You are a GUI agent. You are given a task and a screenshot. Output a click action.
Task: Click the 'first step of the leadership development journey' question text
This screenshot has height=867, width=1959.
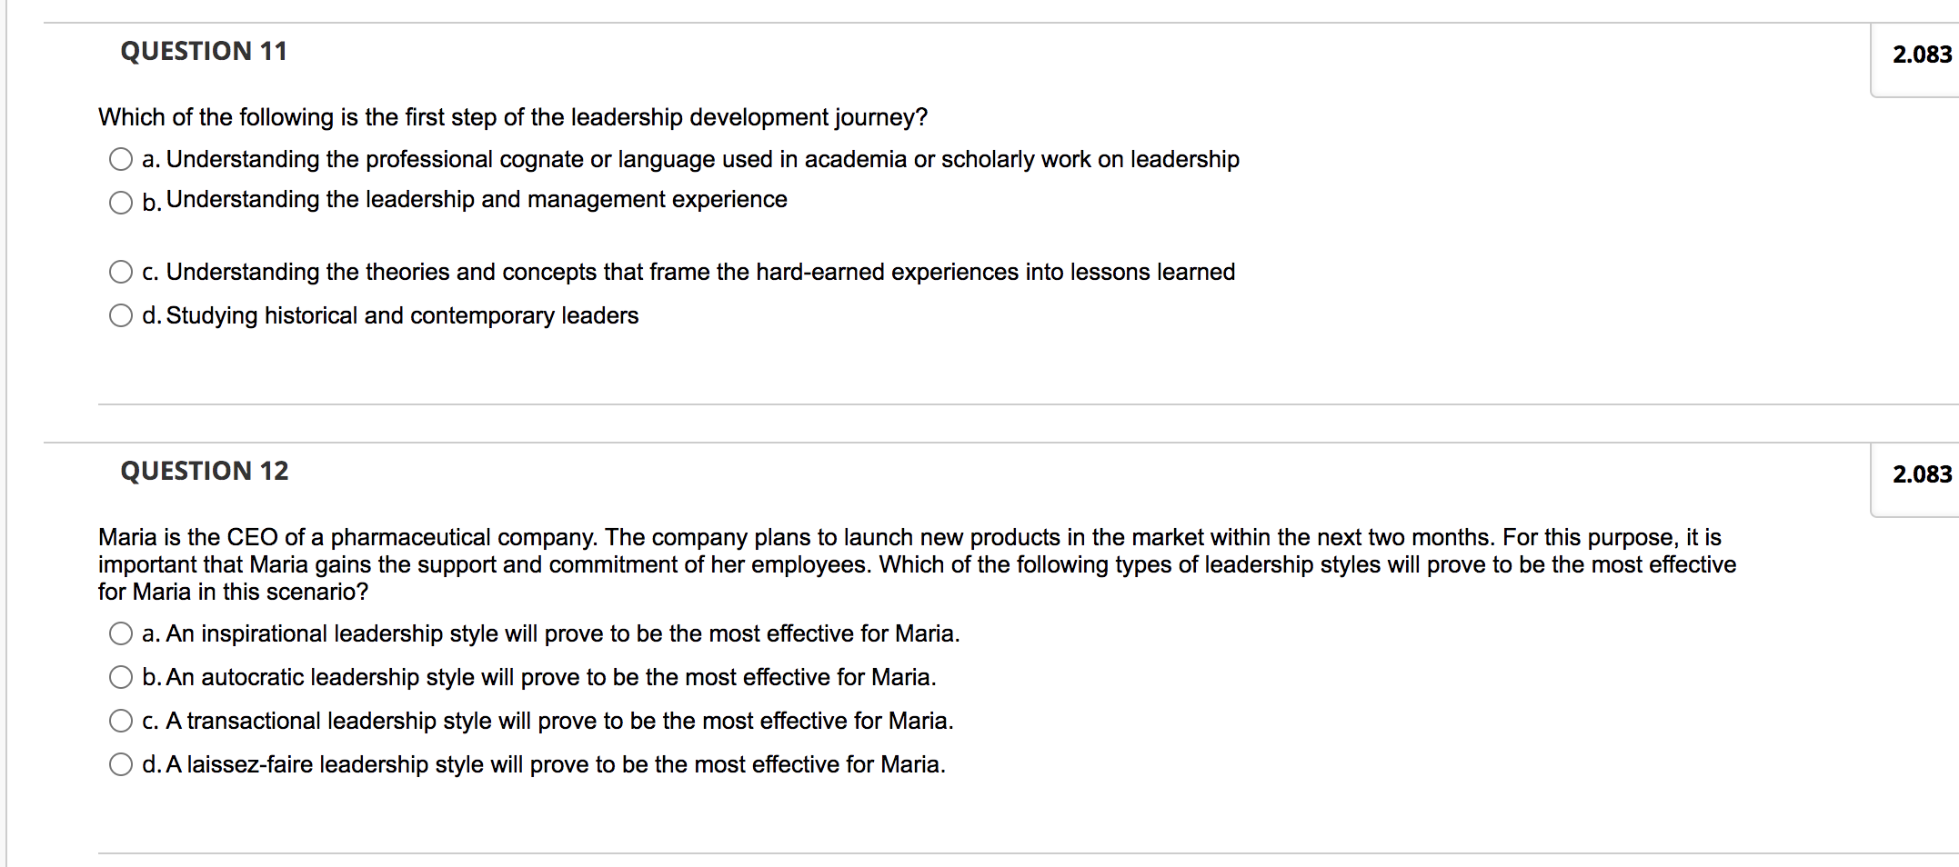tap(513, 118)
